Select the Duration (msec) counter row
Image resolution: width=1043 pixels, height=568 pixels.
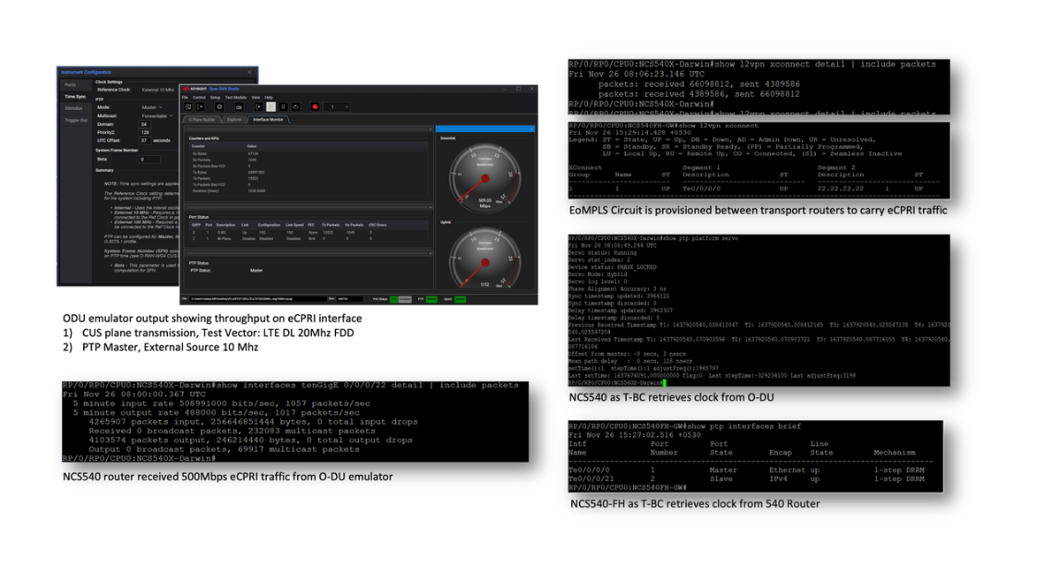pyautogui.click(x=308, y=190)
